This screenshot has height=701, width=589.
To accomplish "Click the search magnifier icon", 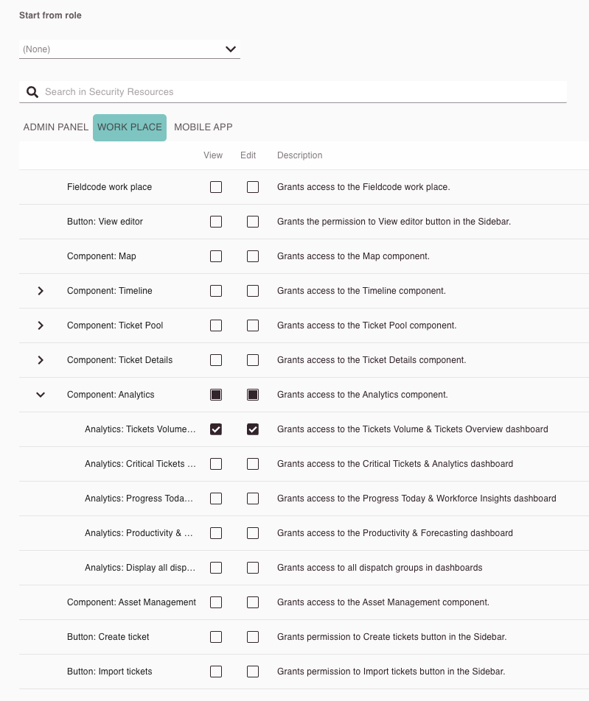I will pyautogui.click(x=32, y=92).
